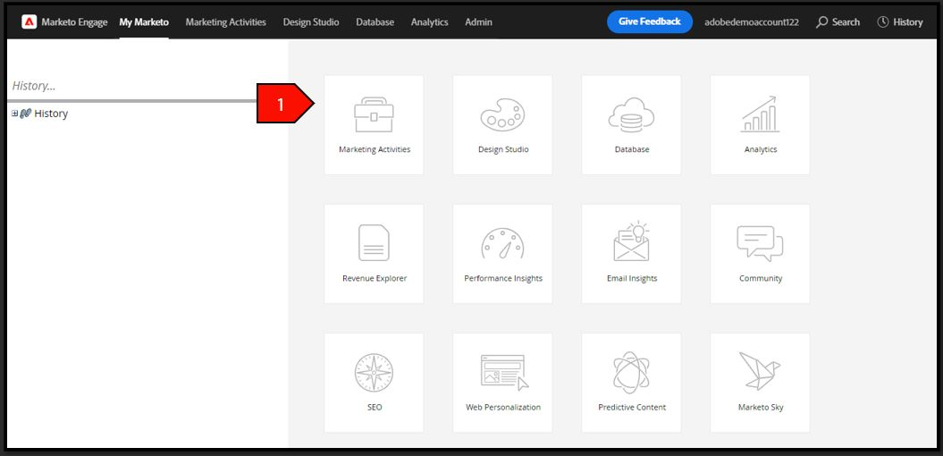Open the Search option in header
943x456 pixels.
(x=838, y=22)
